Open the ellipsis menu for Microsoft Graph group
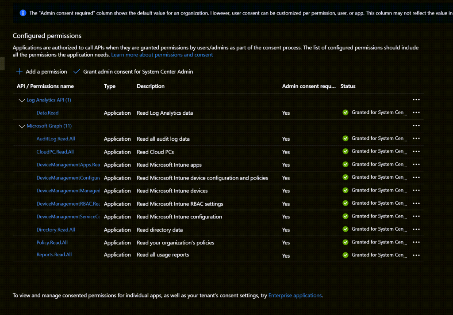This screenshot has width=453, height=315. click(416, 126)
